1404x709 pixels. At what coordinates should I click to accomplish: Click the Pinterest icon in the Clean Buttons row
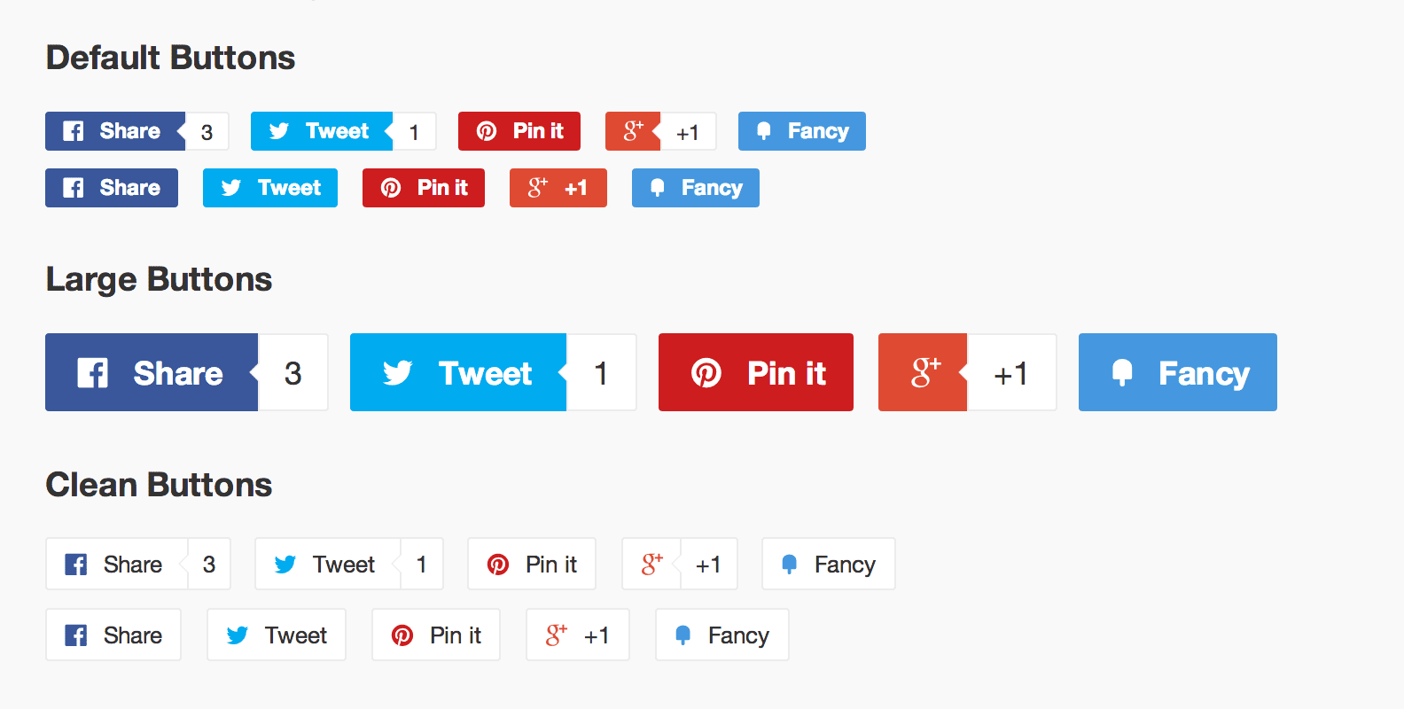point(499,564)
